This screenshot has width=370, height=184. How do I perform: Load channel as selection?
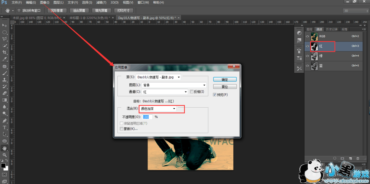point(335,158)
